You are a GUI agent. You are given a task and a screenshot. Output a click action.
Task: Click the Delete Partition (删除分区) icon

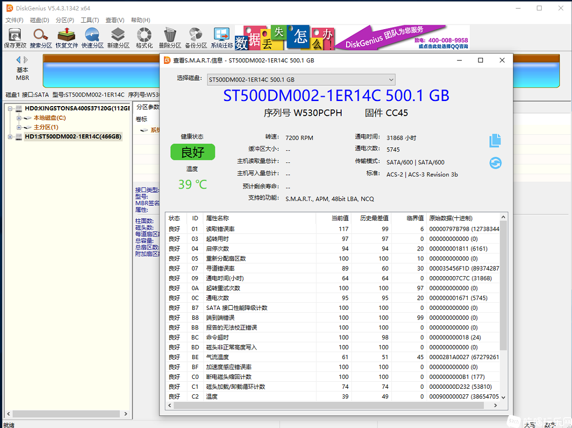pos(170,38)
